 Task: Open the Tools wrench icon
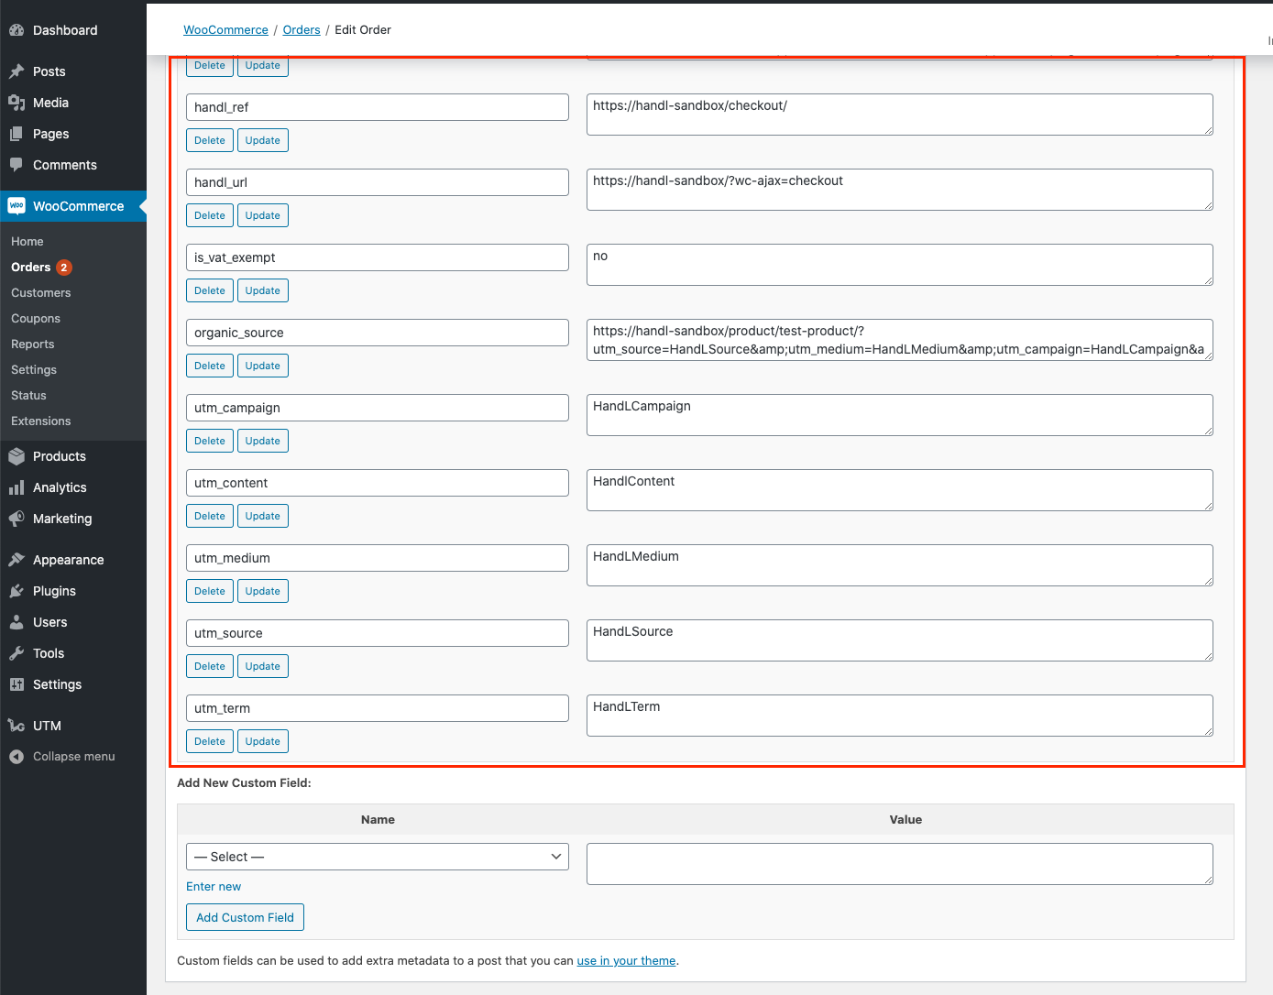coord(17,653)
